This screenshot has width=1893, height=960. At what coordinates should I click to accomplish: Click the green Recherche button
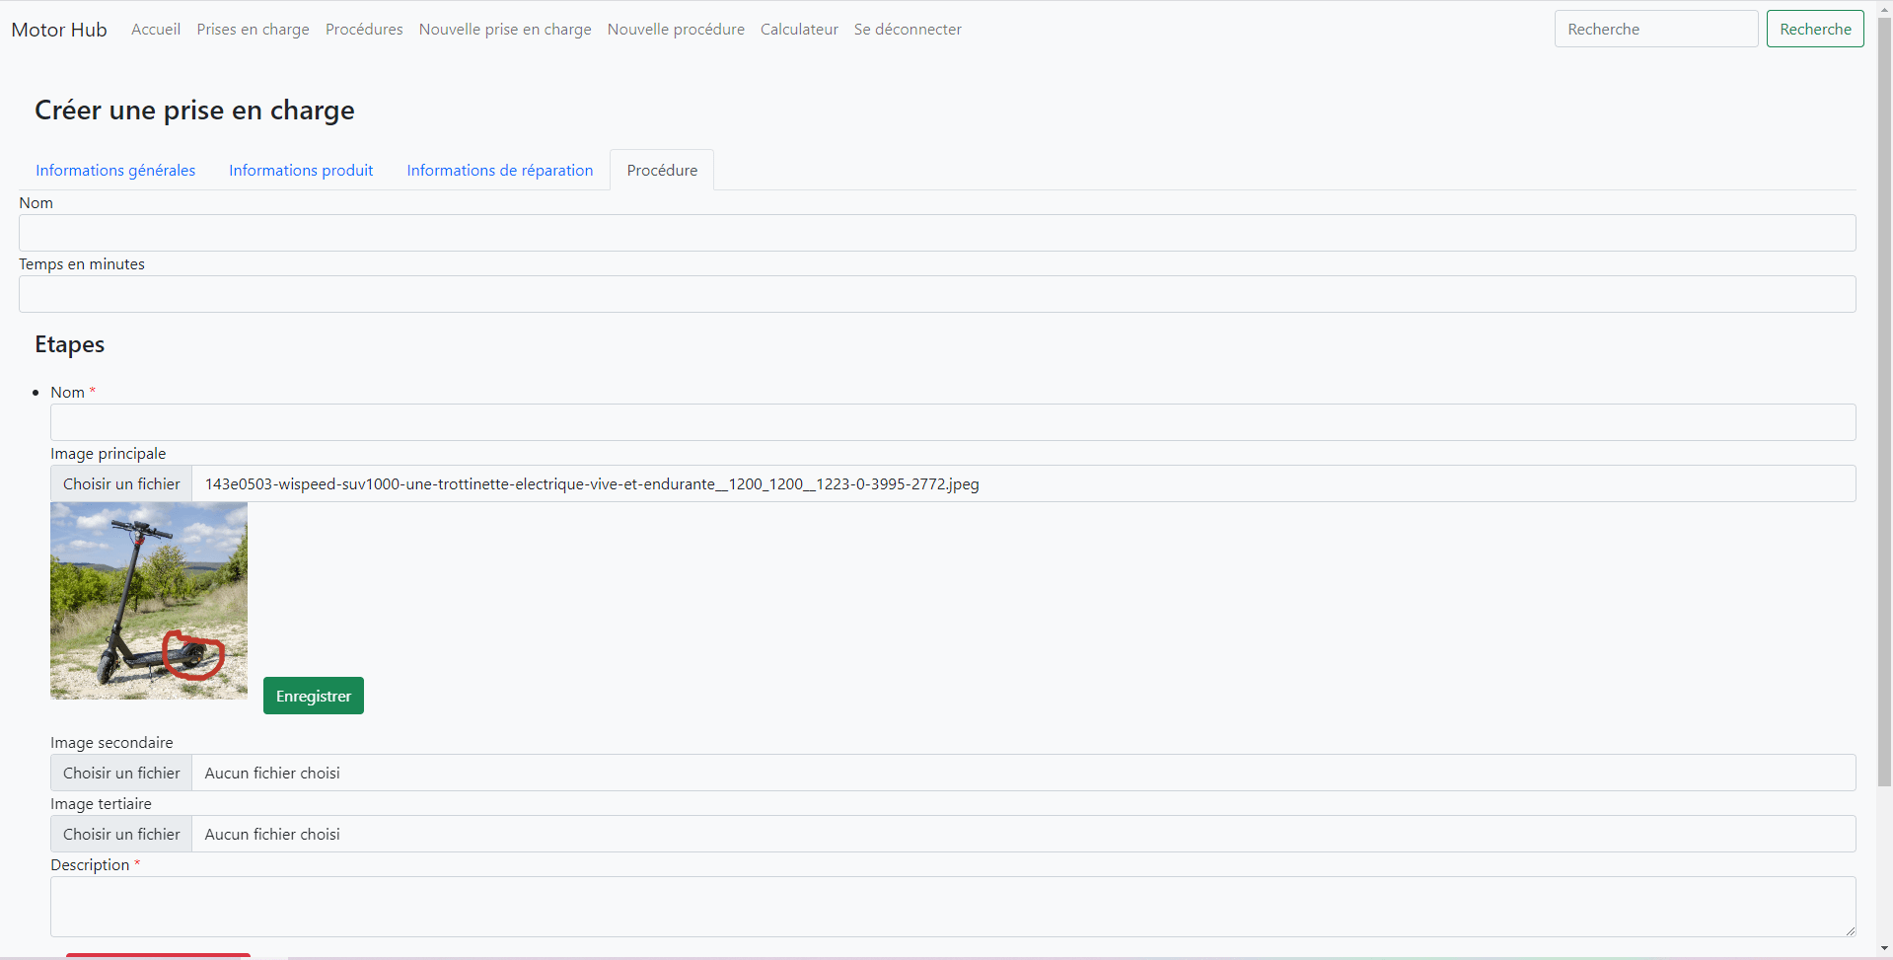point(1815,29)
